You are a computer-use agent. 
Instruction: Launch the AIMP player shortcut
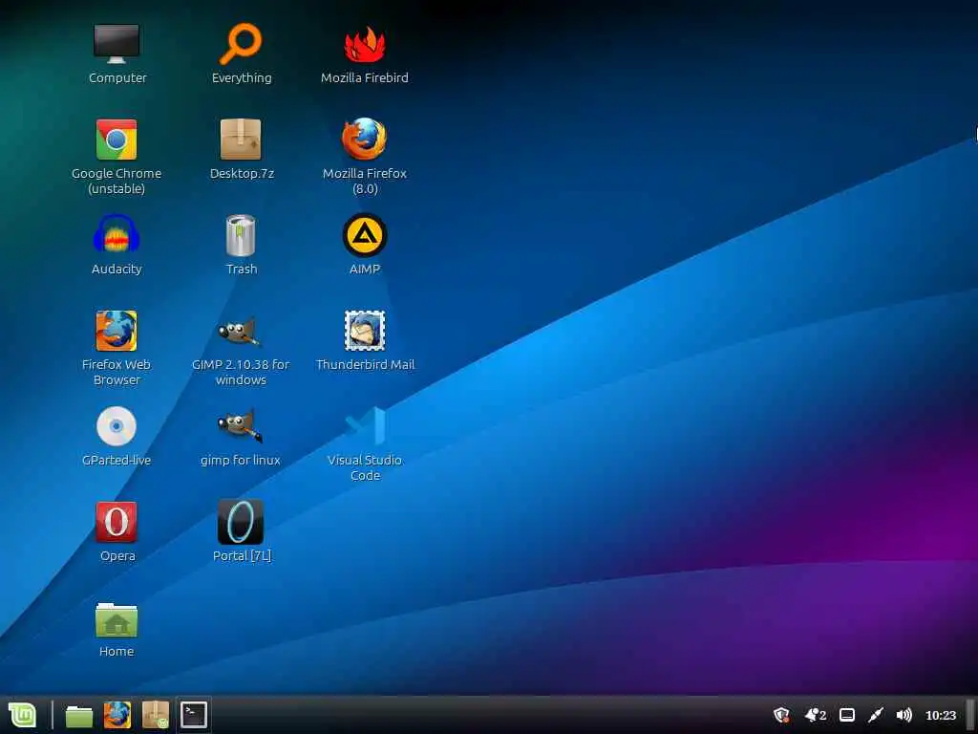coord(365,235)
